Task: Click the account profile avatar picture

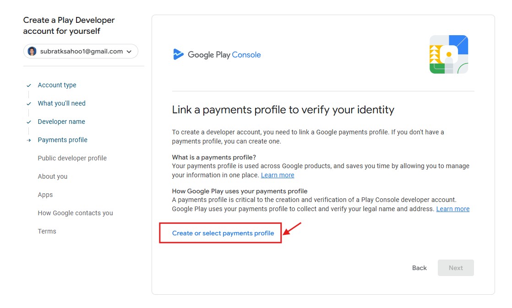Action: 32,52
